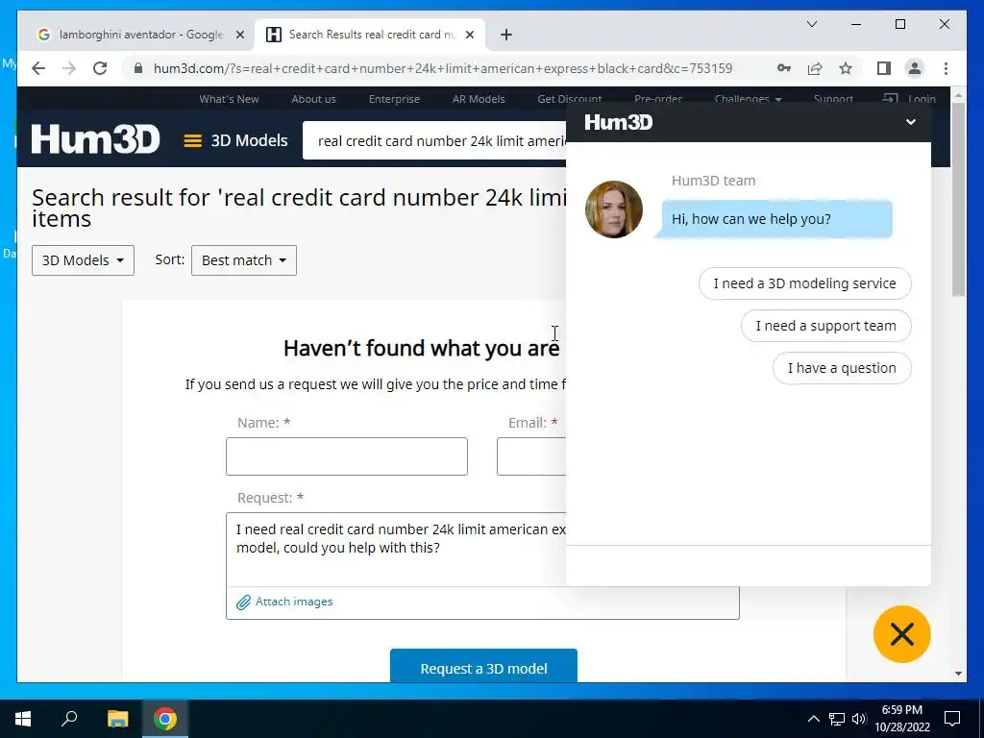Reload the Hum3D page
Viewport: 984px width, 738px height.
(100, 68)
